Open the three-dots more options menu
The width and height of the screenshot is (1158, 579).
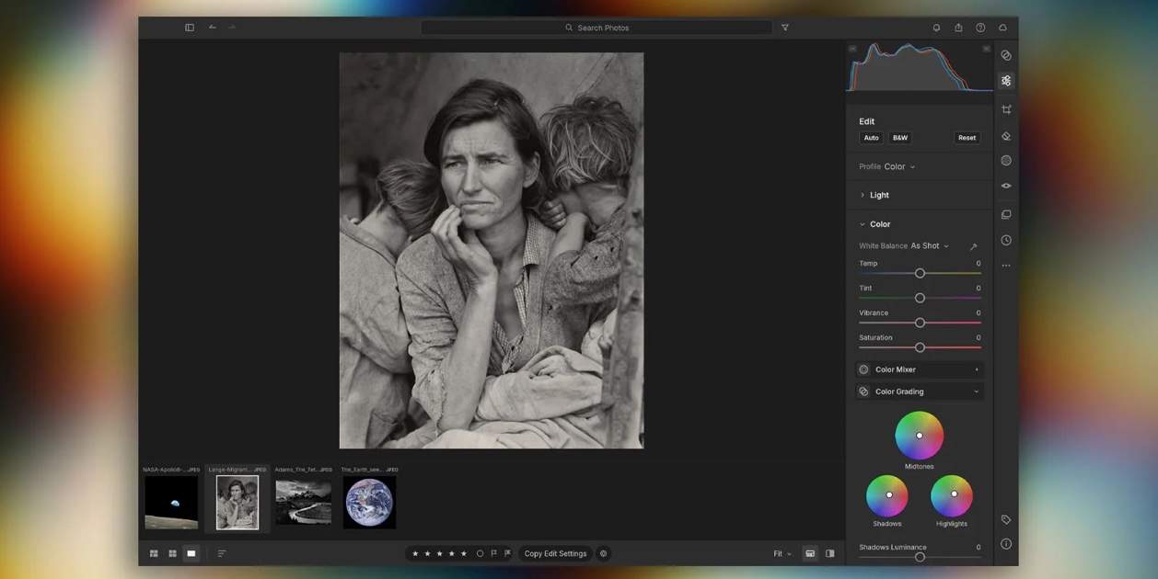coord(1006,266)
